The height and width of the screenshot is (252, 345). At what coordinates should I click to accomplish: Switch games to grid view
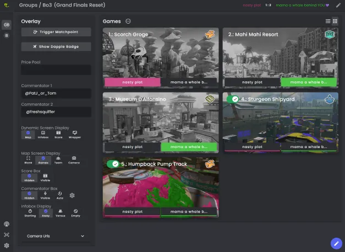tap(336, 21)
